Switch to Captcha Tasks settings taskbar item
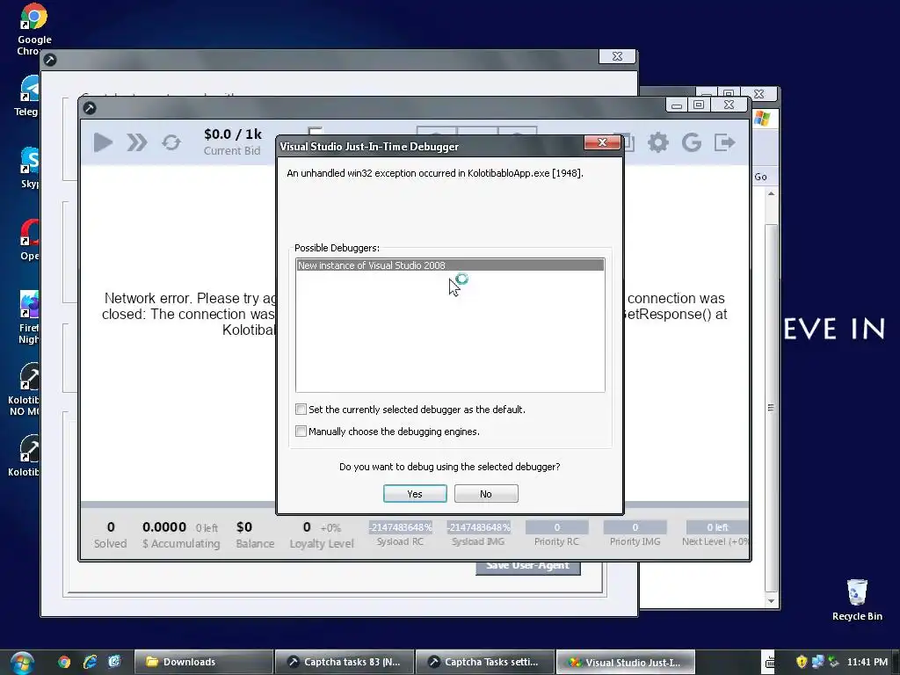Viewport: 900px width, 675px height. [484, 662]
